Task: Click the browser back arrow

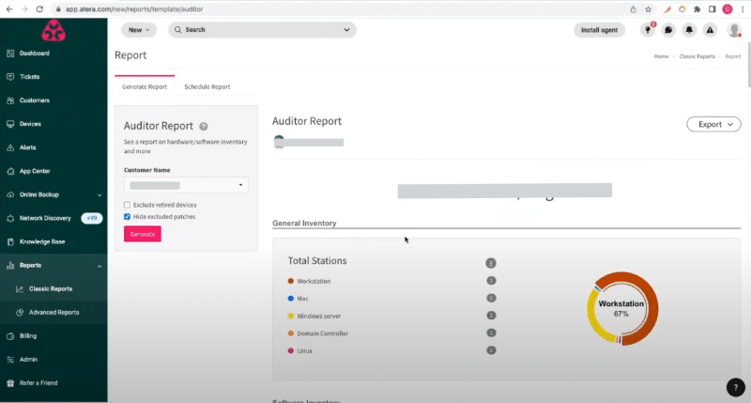Action: coord(9,9)
